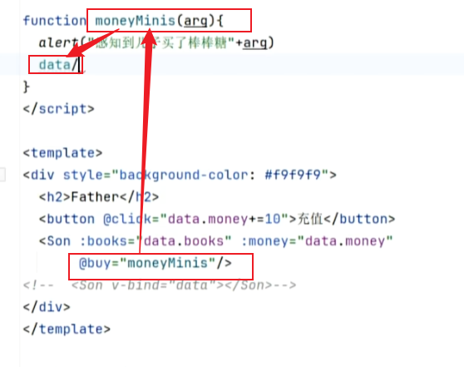Viewport: 464px width, 367px height.
Task: Click the moneyMinis function name
Action: tap(135, 21)
